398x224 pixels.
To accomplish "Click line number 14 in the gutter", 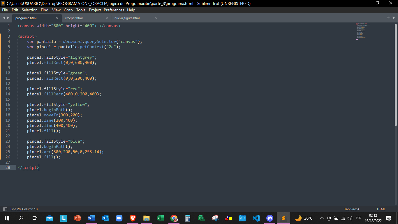I will (x=8, y=94).
